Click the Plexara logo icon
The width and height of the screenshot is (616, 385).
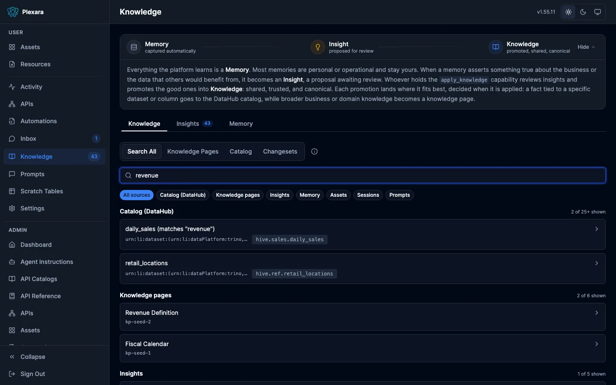click(x=13, y=12)
